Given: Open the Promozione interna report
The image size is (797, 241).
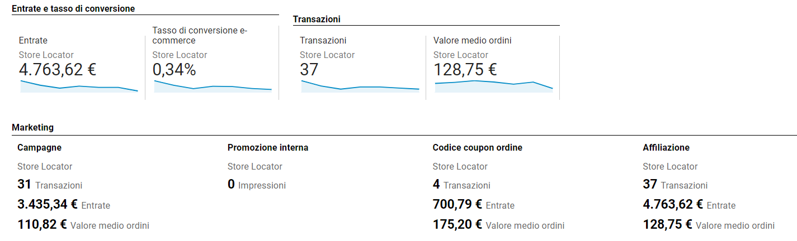Looking at the screenshot, I should coord(268,148).
